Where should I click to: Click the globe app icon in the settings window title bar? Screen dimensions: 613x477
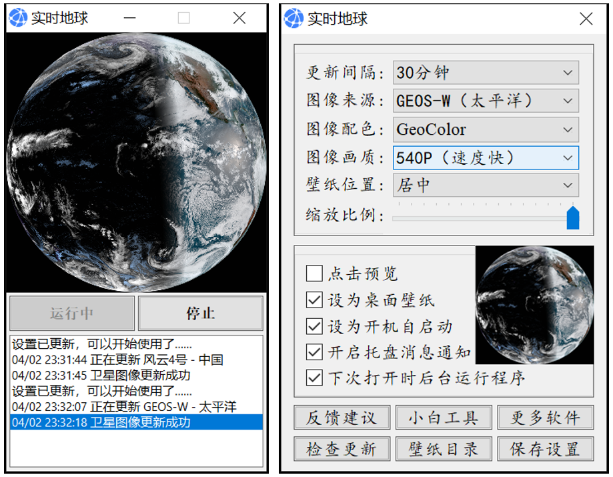(293, 19)
